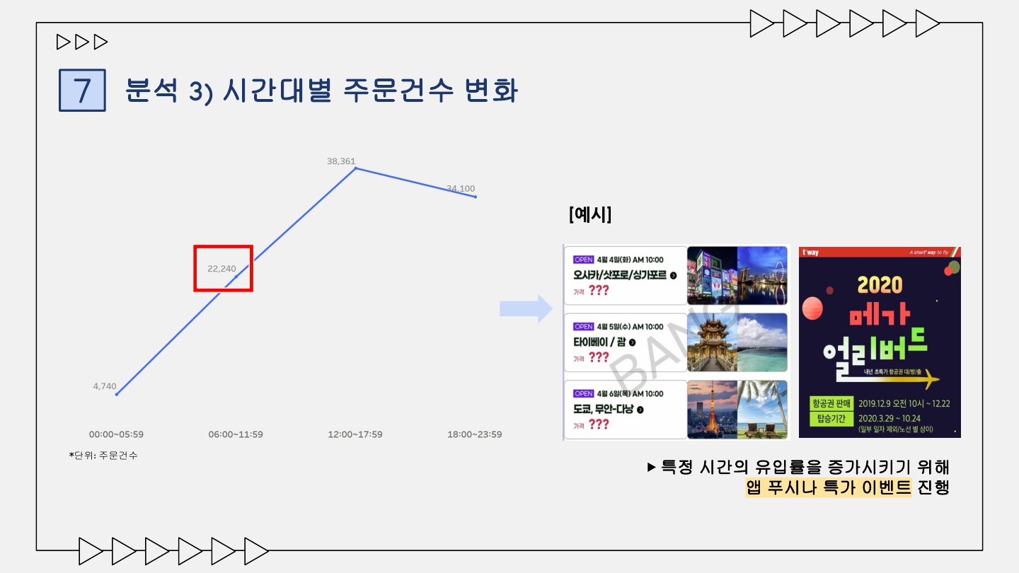Screen dimensions: 1019x573
Task: Click the circle arrow icon next to 오사카/삿포로/싱가포르
Action: tap(673, 276)
